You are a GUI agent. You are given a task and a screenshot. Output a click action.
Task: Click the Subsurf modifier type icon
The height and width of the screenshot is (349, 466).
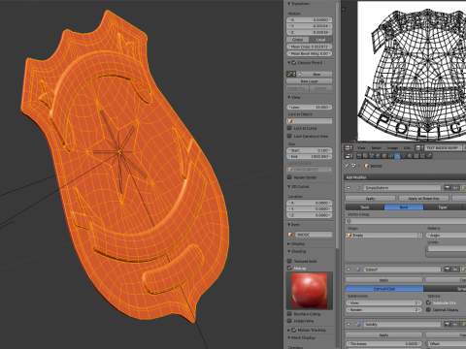(358, 270)
